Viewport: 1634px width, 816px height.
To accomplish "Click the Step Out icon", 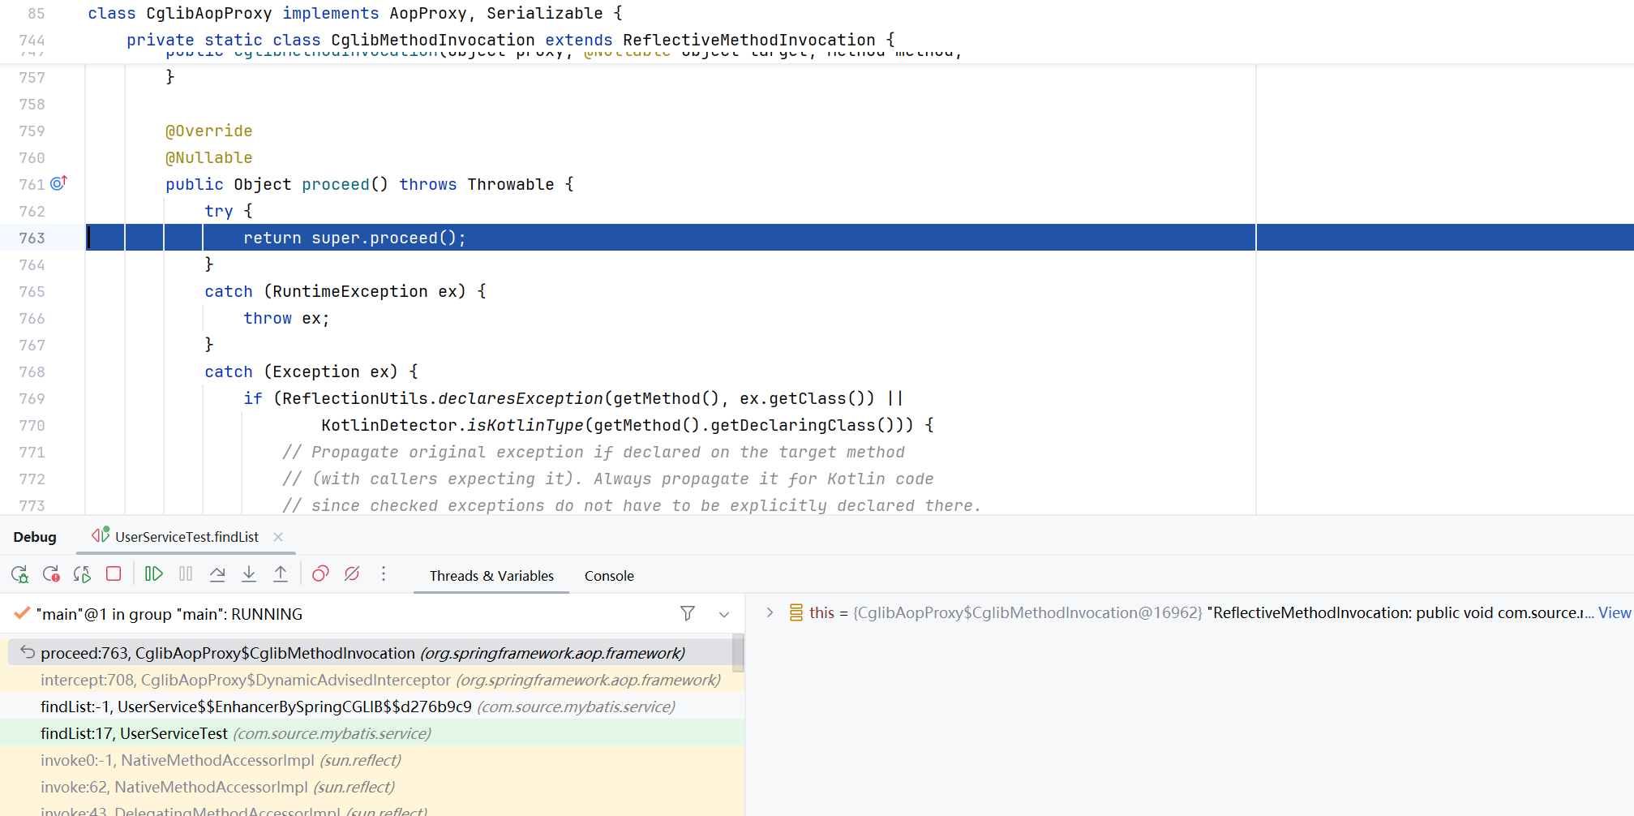I will pyautogui.click(x=281, y=574).
